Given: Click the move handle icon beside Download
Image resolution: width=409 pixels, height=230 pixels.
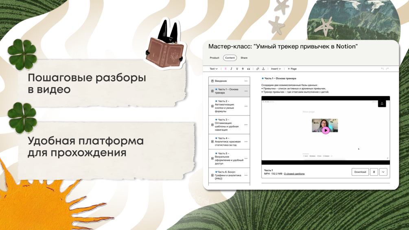Looking at the screenshot, I should click(x=374, y=172).
